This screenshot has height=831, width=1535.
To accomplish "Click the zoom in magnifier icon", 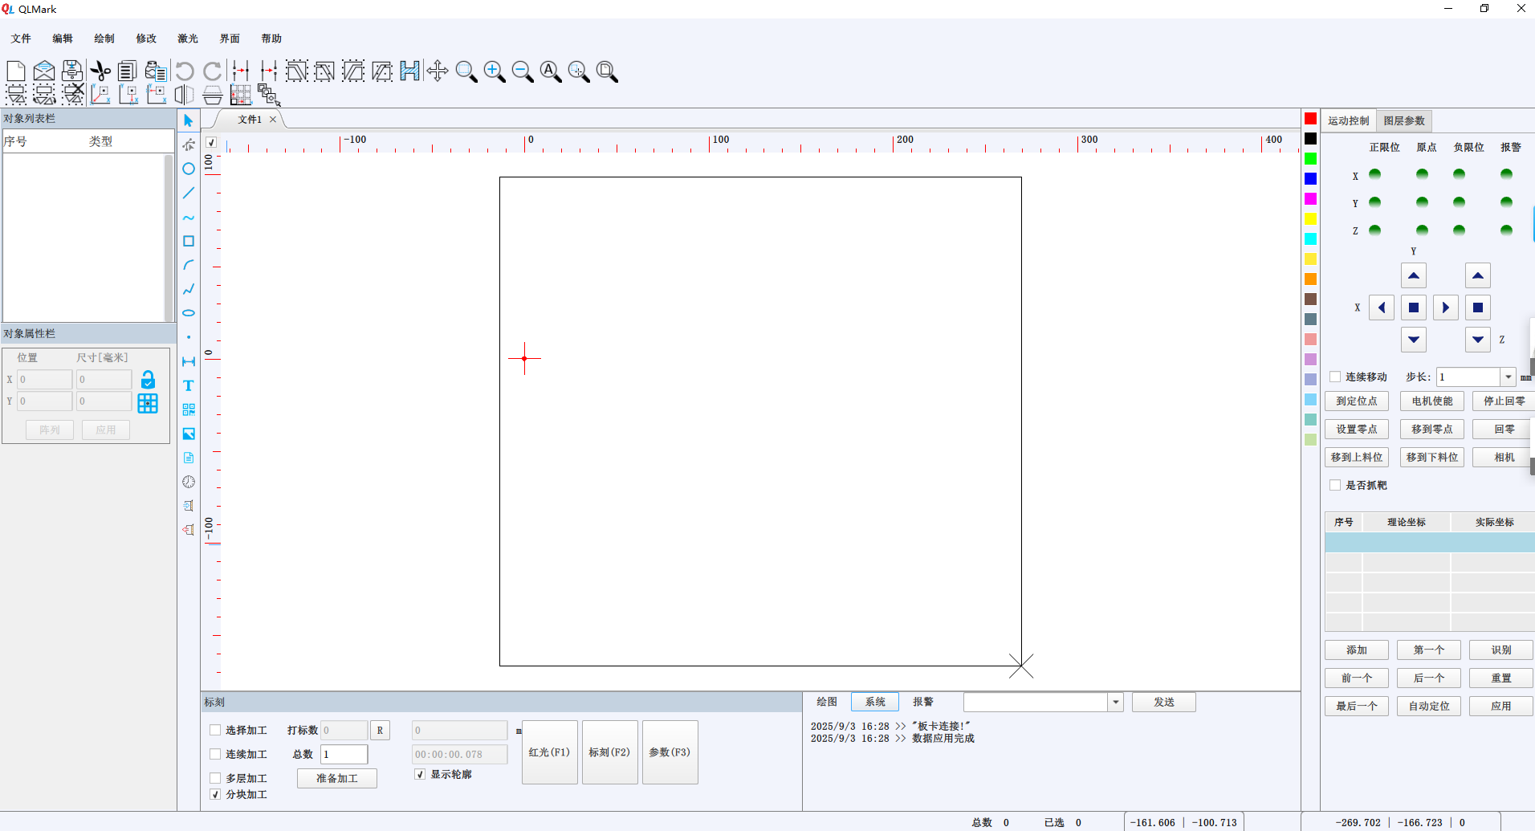I will point(495,71).
